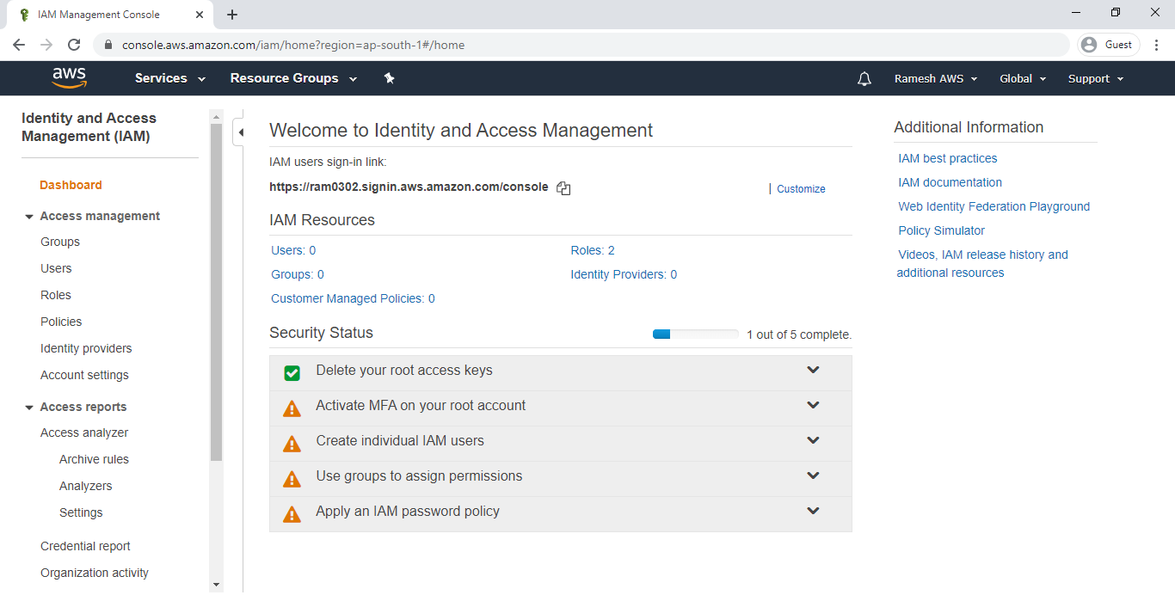Click the AWS logo home icon
This screenshot has width=1175, height=595.
click(x=70, y=78)
